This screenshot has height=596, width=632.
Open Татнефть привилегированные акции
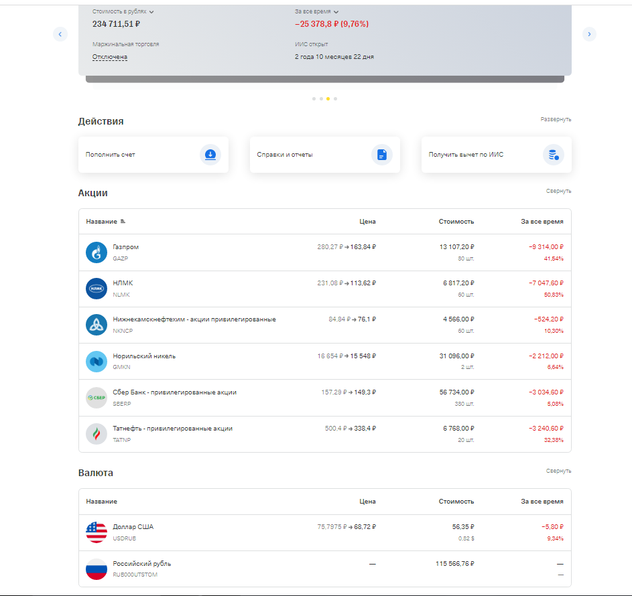pyautogui.click(x=325, y=434)
